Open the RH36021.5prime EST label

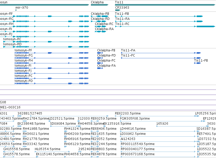(x=36, y=134)
